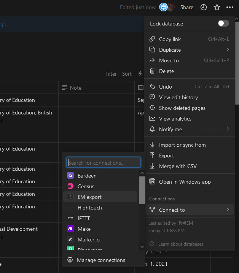Toggle the Lock database switch
This screenshot has width=239, height=273.
pos(223,23)
